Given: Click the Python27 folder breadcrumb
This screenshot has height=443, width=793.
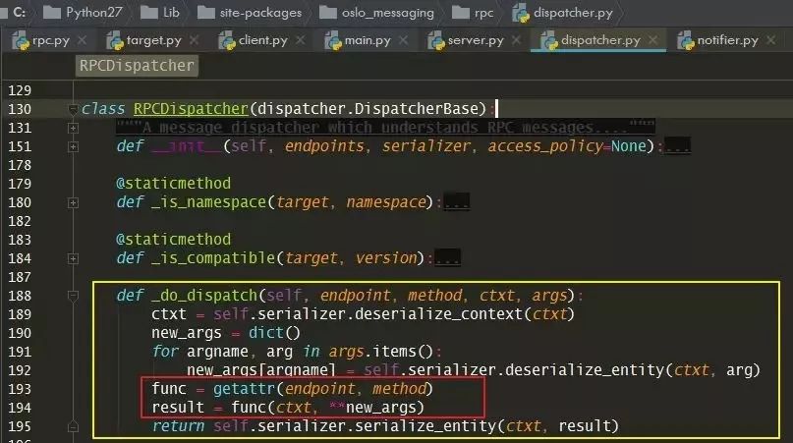Looking at the screenshot, I should (83, 12).
